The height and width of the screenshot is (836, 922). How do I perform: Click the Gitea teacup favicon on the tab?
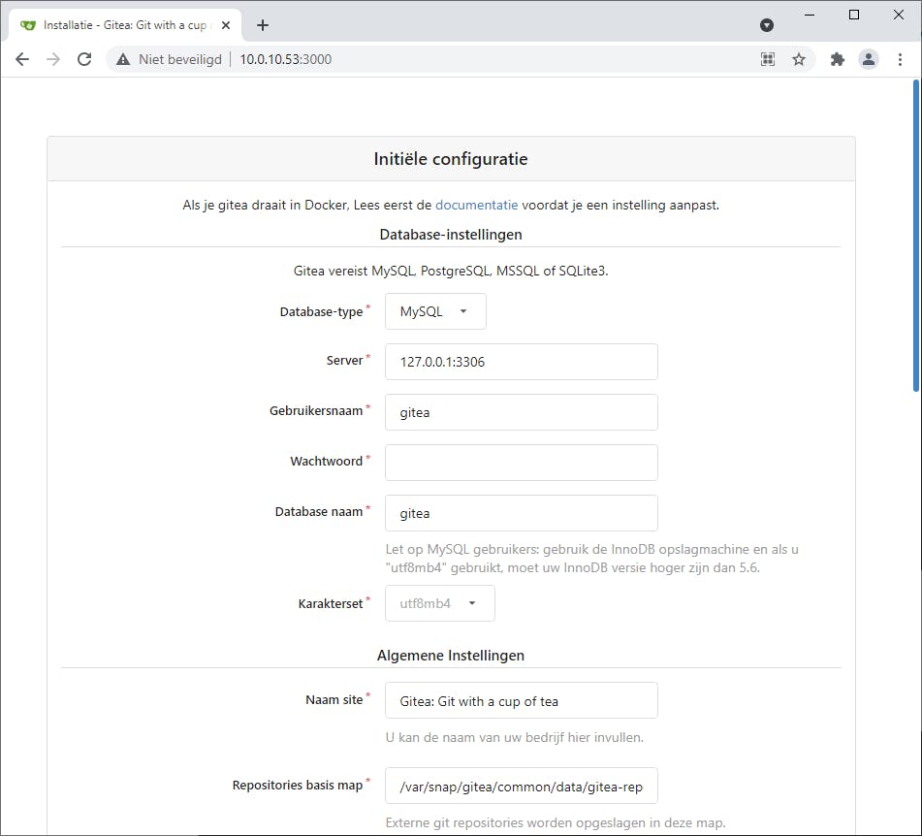click(27, 24)
